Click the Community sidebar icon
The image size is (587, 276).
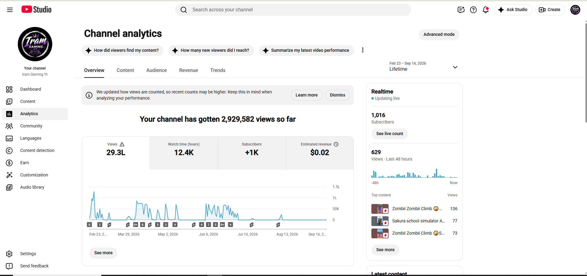tap(9, 126)
